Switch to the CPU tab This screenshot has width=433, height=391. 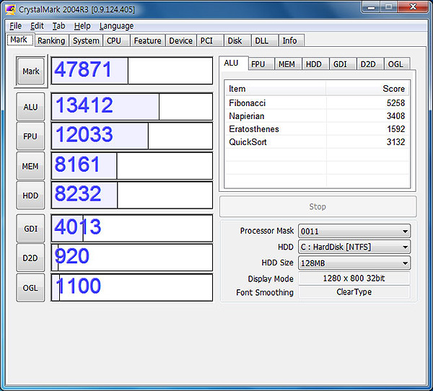tap(114, 41)
